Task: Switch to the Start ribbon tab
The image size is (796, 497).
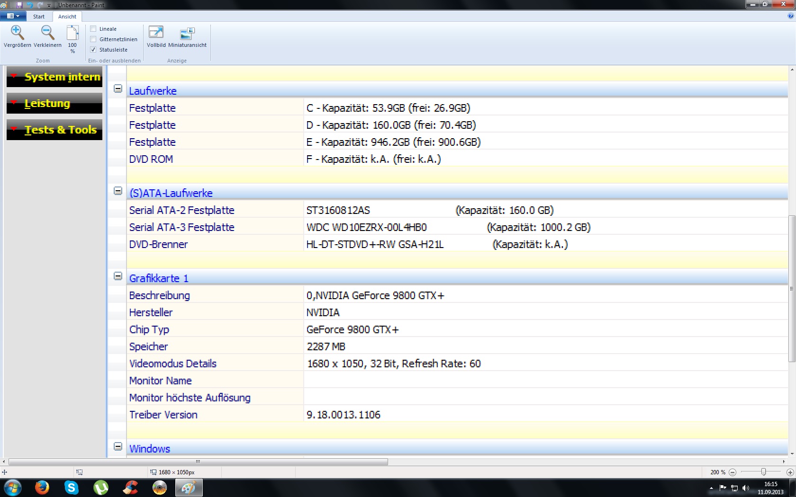Action: pyautogui.click(x=39, y=17)
